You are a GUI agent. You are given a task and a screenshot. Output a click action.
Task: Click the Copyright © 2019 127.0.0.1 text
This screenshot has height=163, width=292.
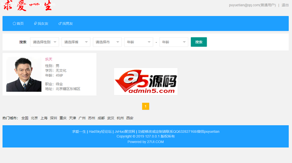(x=138, y=137)
